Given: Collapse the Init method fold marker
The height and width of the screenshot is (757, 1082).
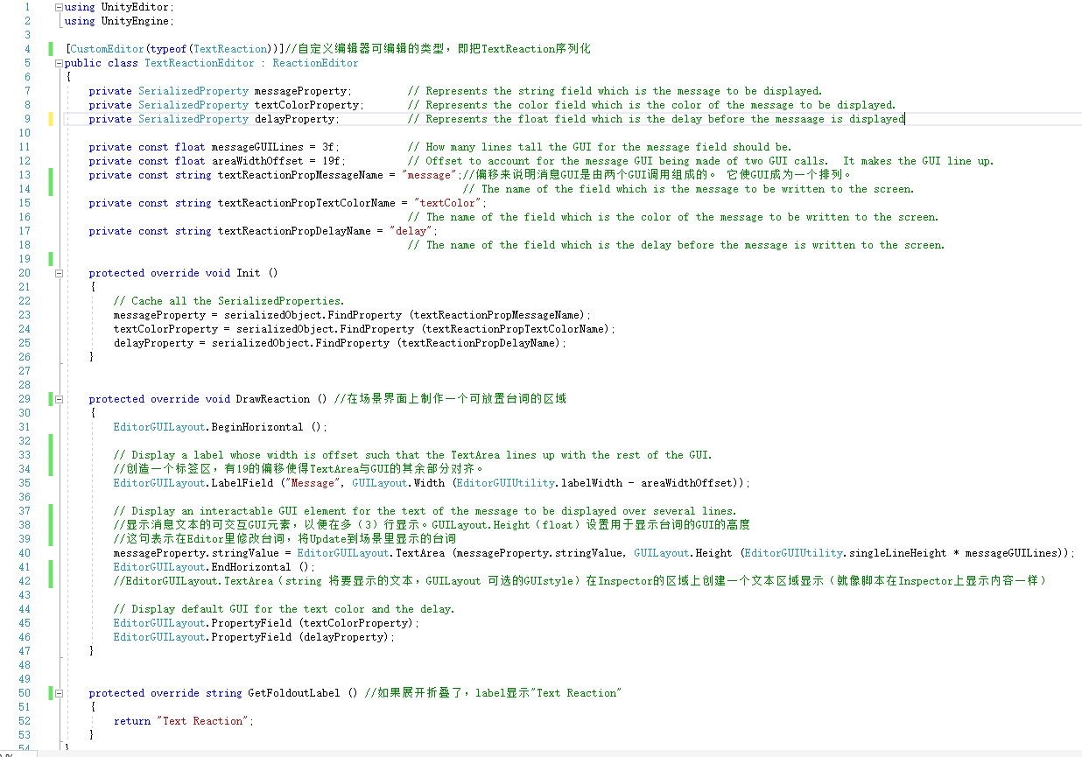Looking at the screenshot, I should [x=59, y=273].
